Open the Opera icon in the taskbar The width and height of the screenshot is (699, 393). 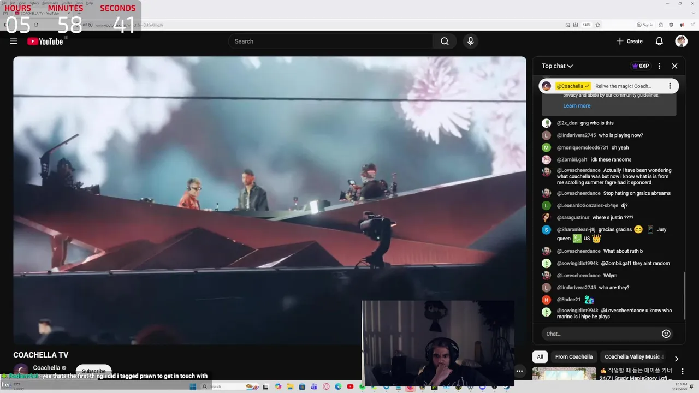click(326, 386)
